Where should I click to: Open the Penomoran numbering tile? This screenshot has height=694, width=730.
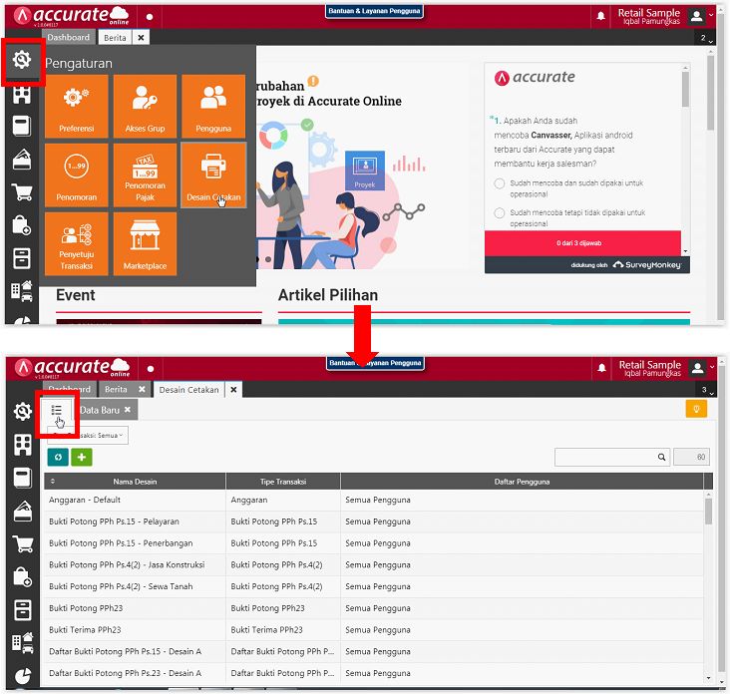77,175
